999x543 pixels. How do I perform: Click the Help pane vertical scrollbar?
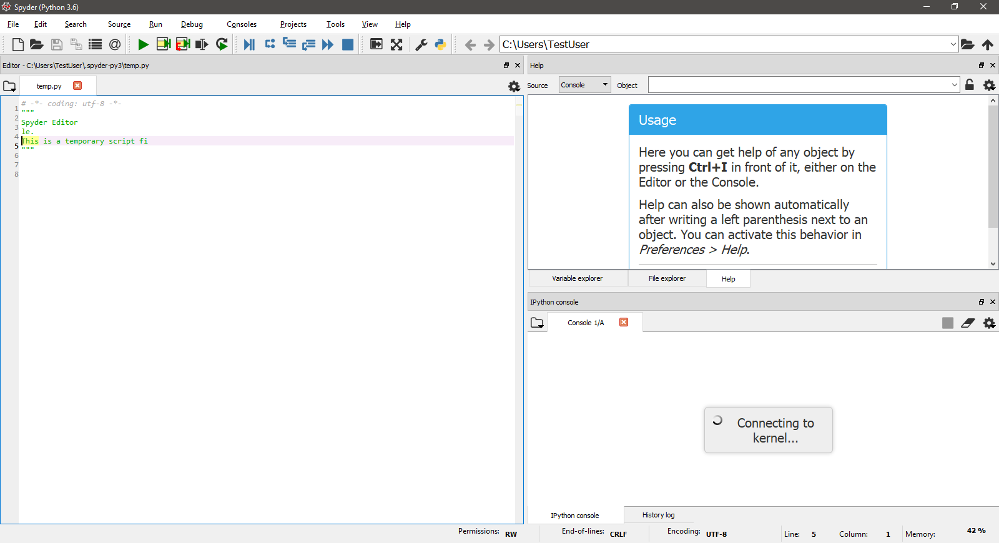pos(993,167)
